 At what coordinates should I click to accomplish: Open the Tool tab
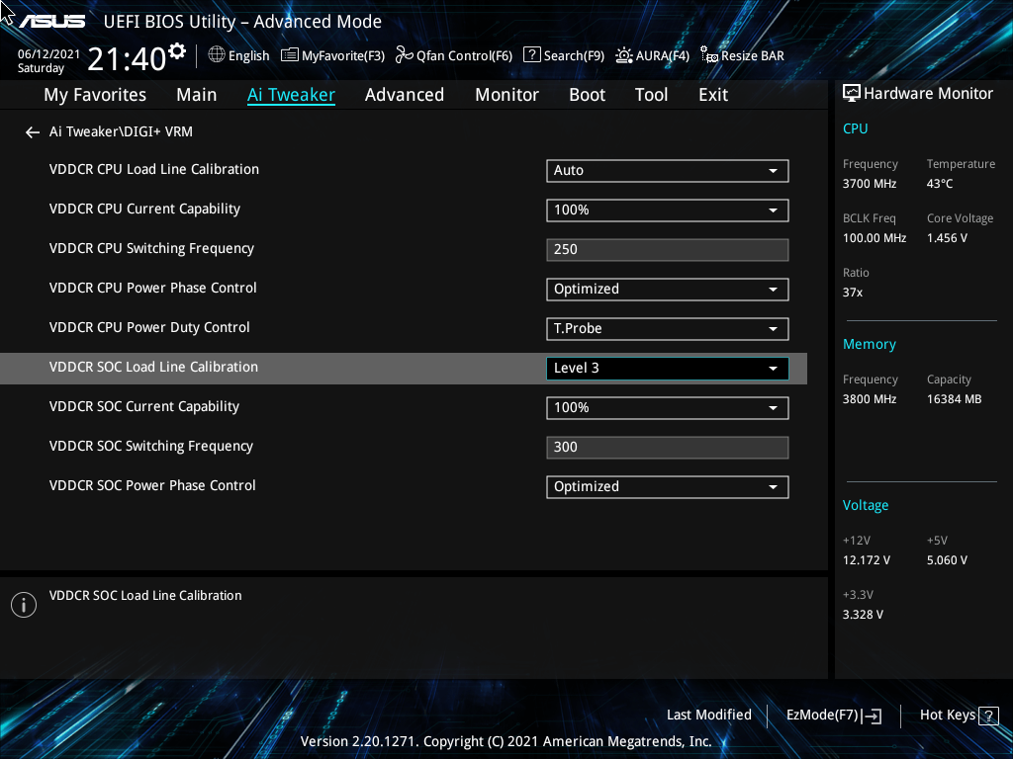pos(651,95)
